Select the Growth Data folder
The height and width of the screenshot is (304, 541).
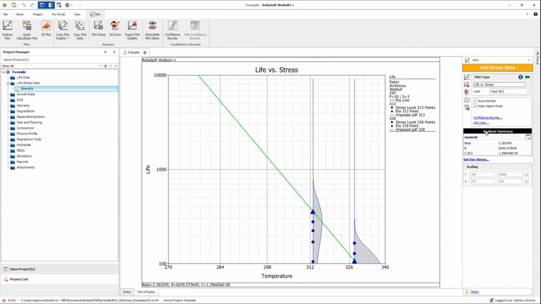26,94
